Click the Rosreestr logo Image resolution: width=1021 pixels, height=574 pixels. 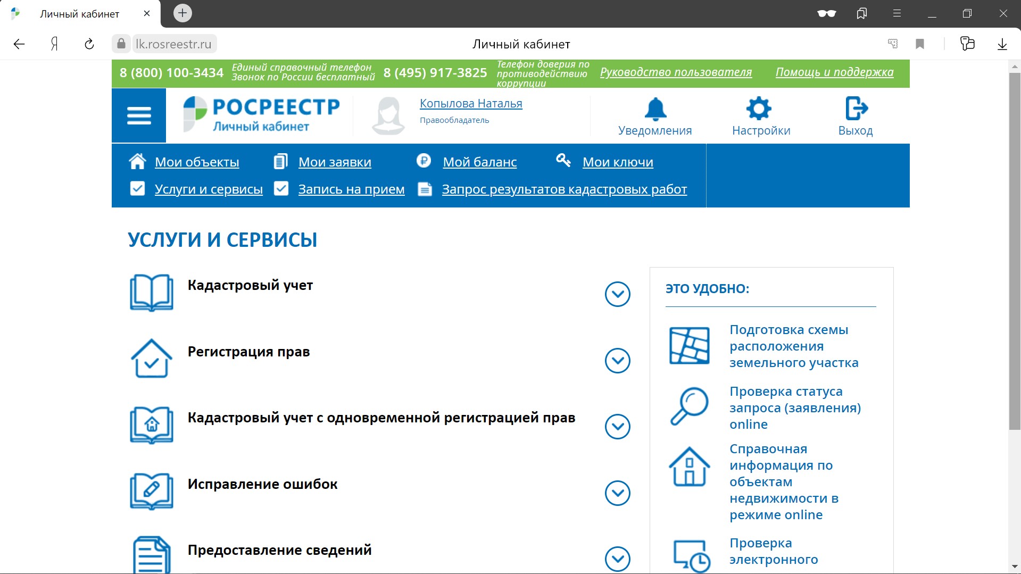click(x=261, y=114)
